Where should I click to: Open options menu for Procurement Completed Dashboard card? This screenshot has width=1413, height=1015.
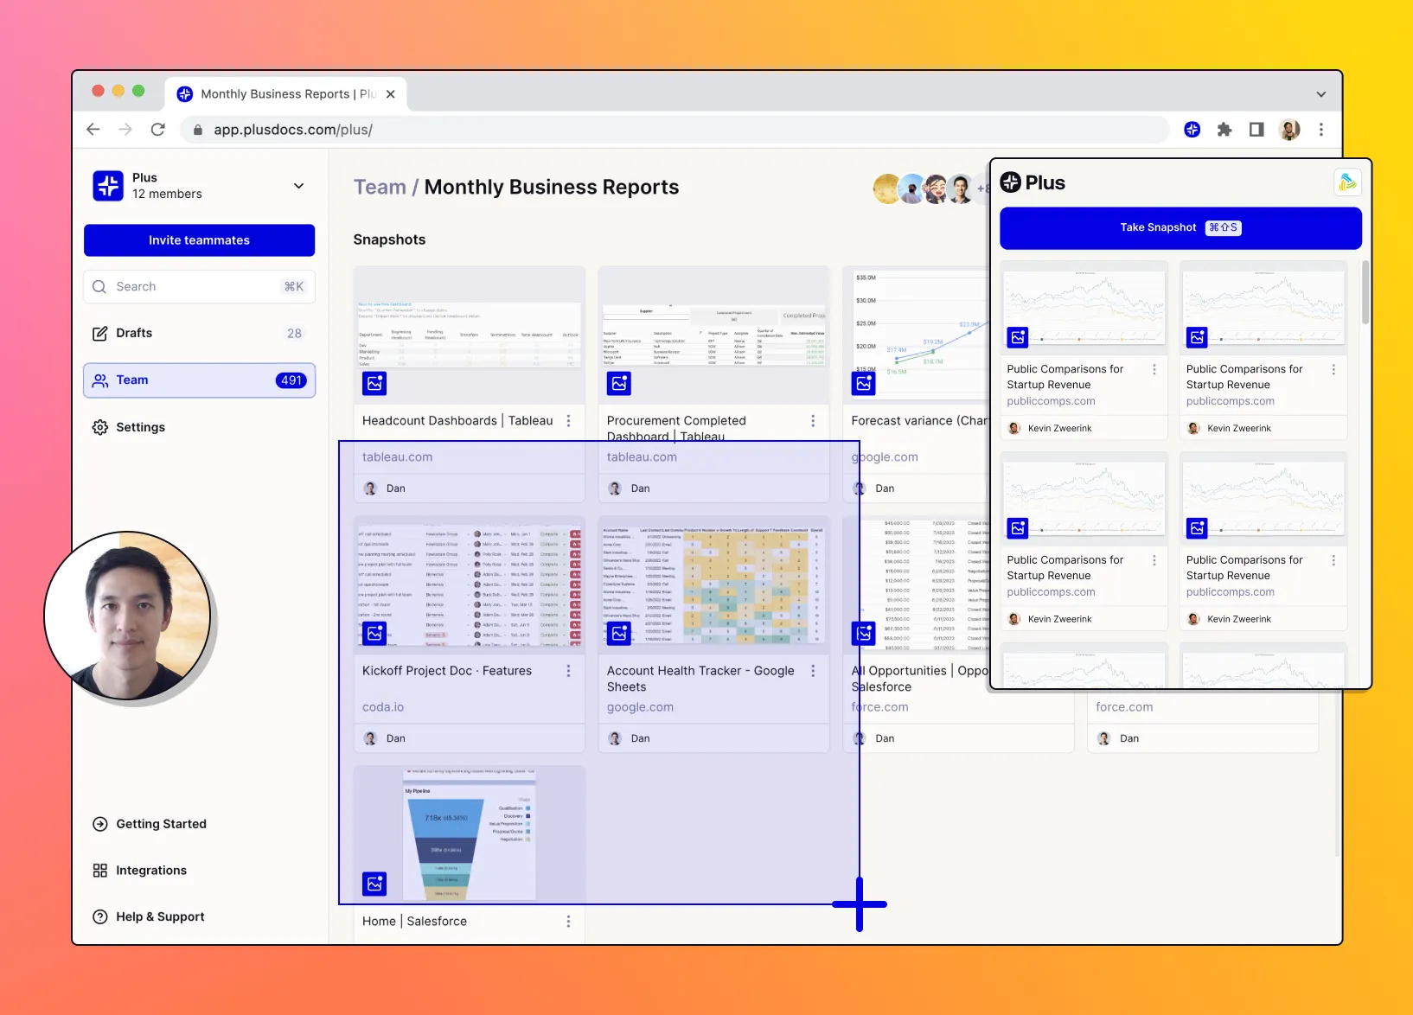(x=813, y=421)
